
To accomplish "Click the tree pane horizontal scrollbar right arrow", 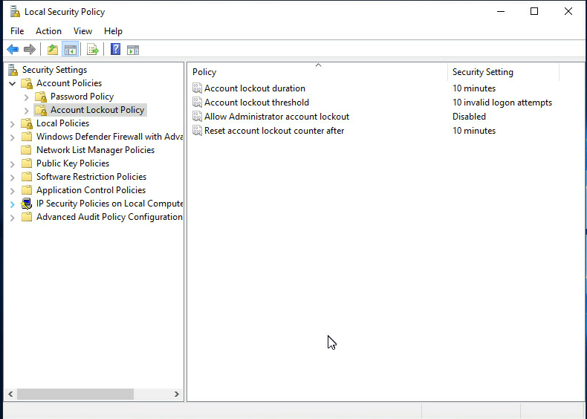I will click(x=177, y=394).
